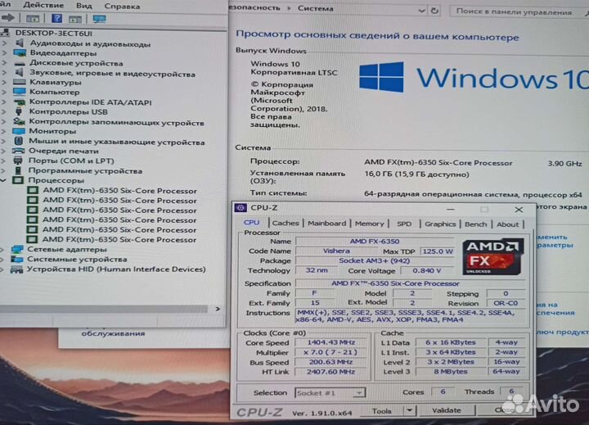Open the Bench tab in CPU-Z
The image size is (589, 425).
[x=475, y=224]
